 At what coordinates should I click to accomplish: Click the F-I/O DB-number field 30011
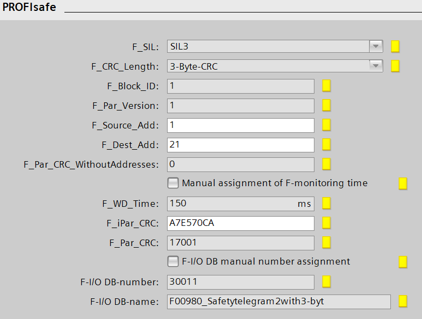[x=240, y=281]
